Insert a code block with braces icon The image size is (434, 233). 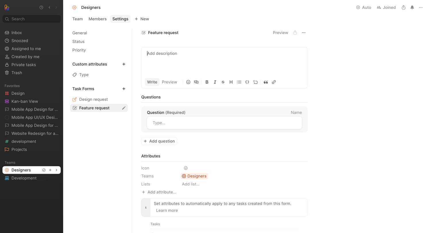(247, 82)
